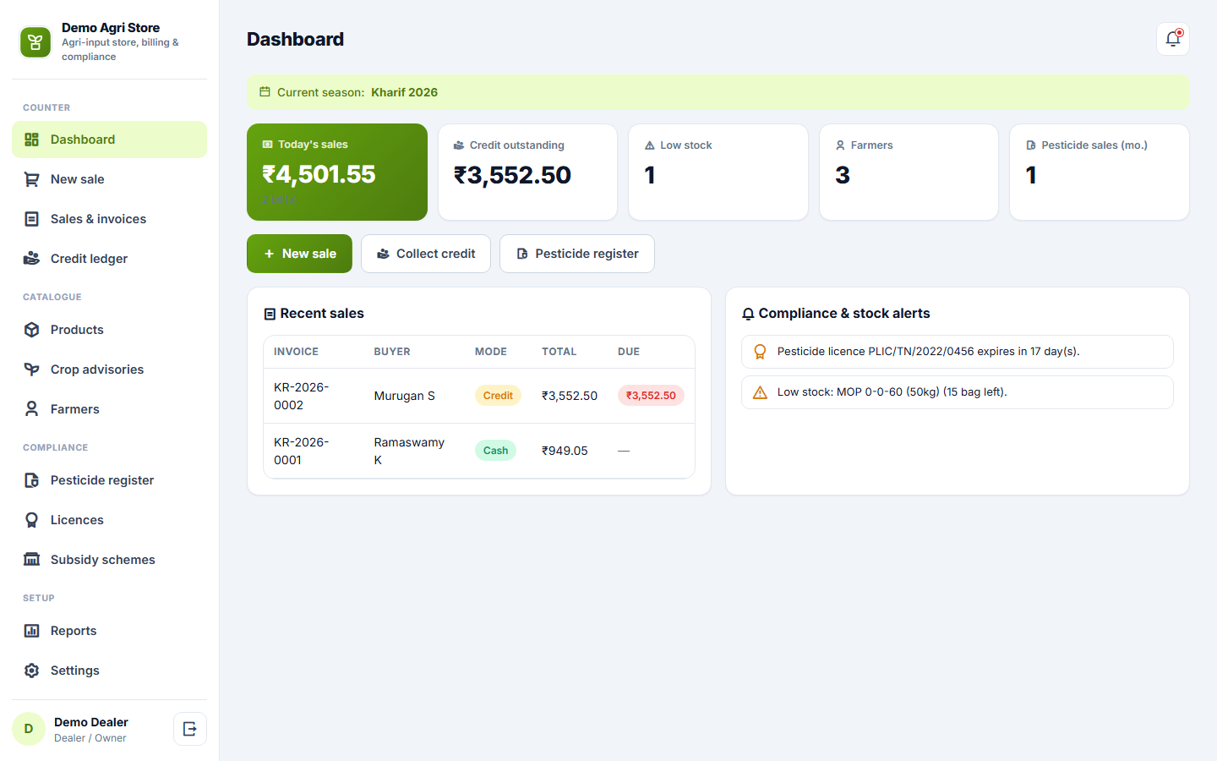The image size is (1217, 761).
Task: Click the Sales & invoices icon
Action: point(32,219)
